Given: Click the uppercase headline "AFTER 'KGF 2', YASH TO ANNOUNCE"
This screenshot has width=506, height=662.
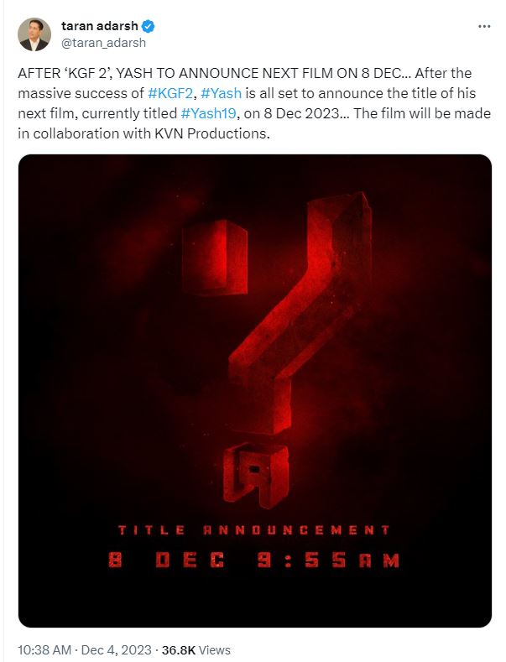Looking at the screenshot, I should click(x=159, y=75).
